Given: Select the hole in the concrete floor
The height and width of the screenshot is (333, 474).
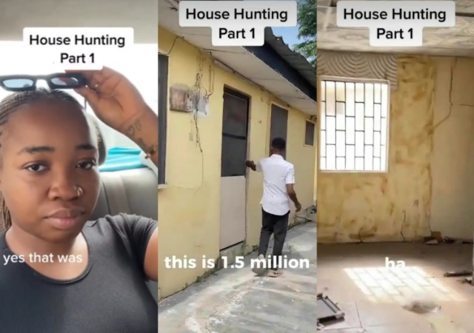Looking at the screenshot, I should coord(421,307).
